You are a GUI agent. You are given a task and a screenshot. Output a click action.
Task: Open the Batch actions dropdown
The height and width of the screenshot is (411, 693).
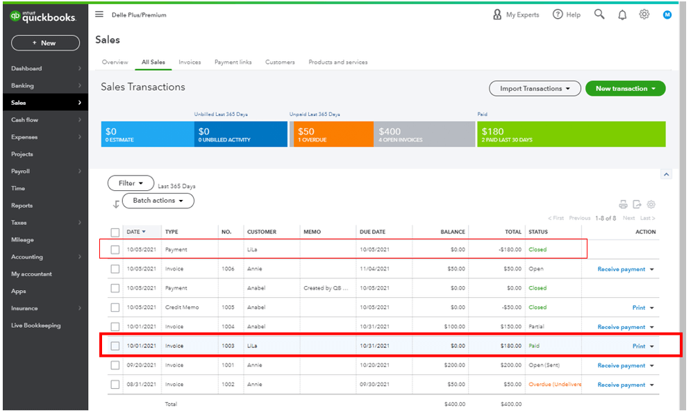[x=158, y=201]
